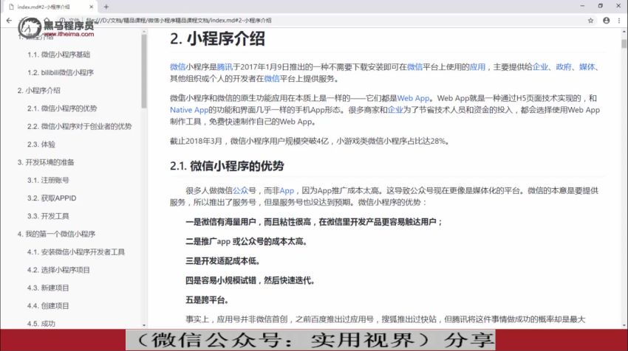Open 3.2. 获取APPID sidebar entry
Screen dimensions: 628x351
coord(52,198)
